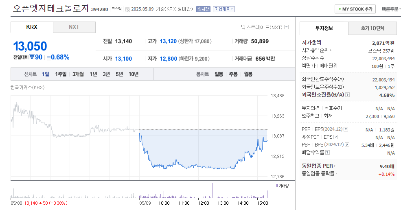Click MY STOCK 추가 button
This screenshot has width=401, height=210.
tap(355, 9)
